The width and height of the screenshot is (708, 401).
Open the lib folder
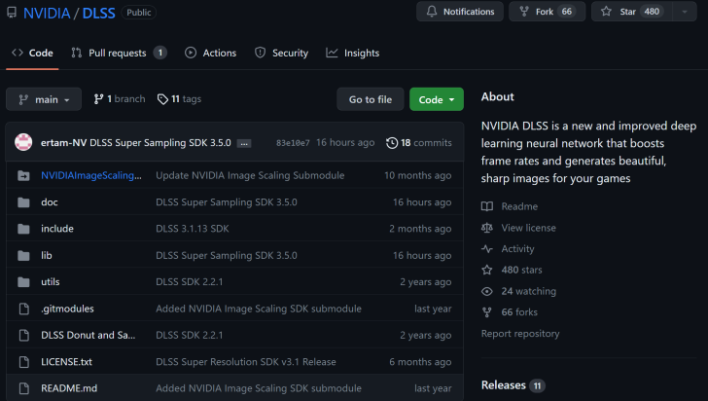coord(47,255)
